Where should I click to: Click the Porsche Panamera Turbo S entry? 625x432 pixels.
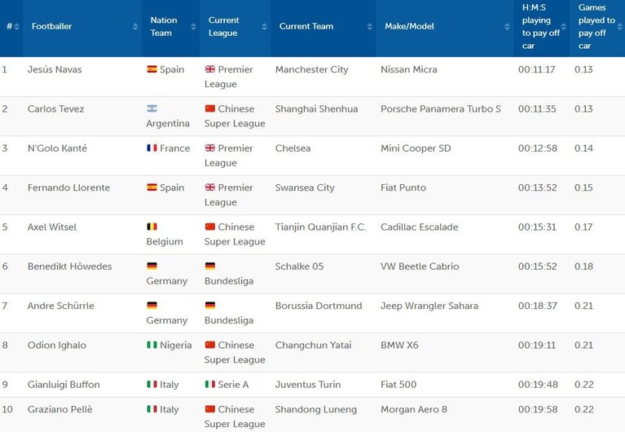[x=441, y=109]
